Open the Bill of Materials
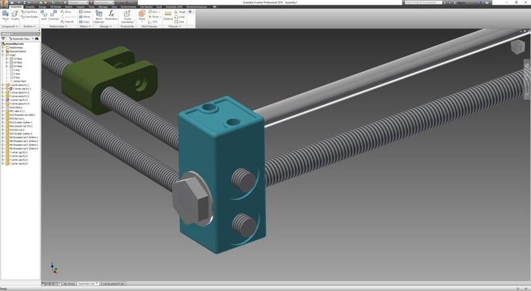Screen dimensions: 531x291 click(x=99, y=17)
